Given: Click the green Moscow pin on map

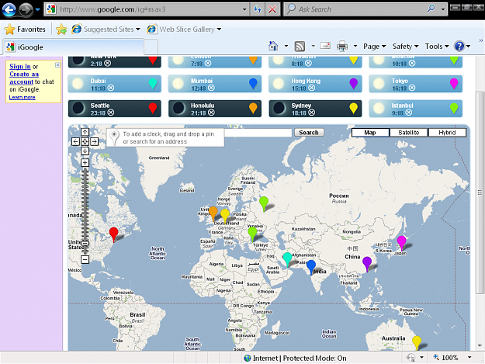Looking at the screenshot, I should [264, 203].
